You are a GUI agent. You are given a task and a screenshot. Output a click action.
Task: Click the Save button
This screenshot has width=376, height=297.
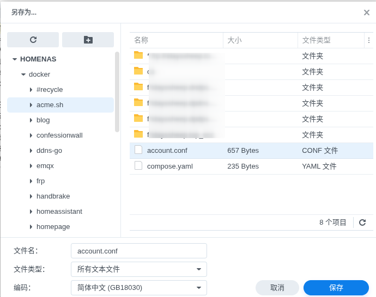(x=336, y=288)
